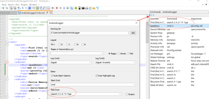209x99 pixels.
Task: Click first small icon in Commands panel toolbar
Action: (151, 15)
